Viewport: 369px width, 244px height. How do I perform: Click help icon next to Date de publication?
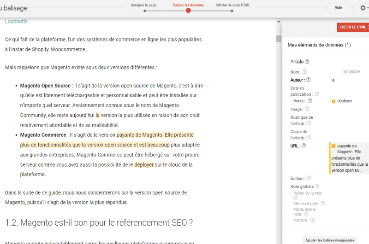coord(316,94)
